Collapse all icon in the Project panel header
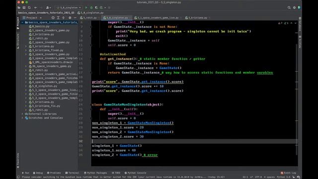The height and width of the screenshot is (179, 318). [63, 18]
